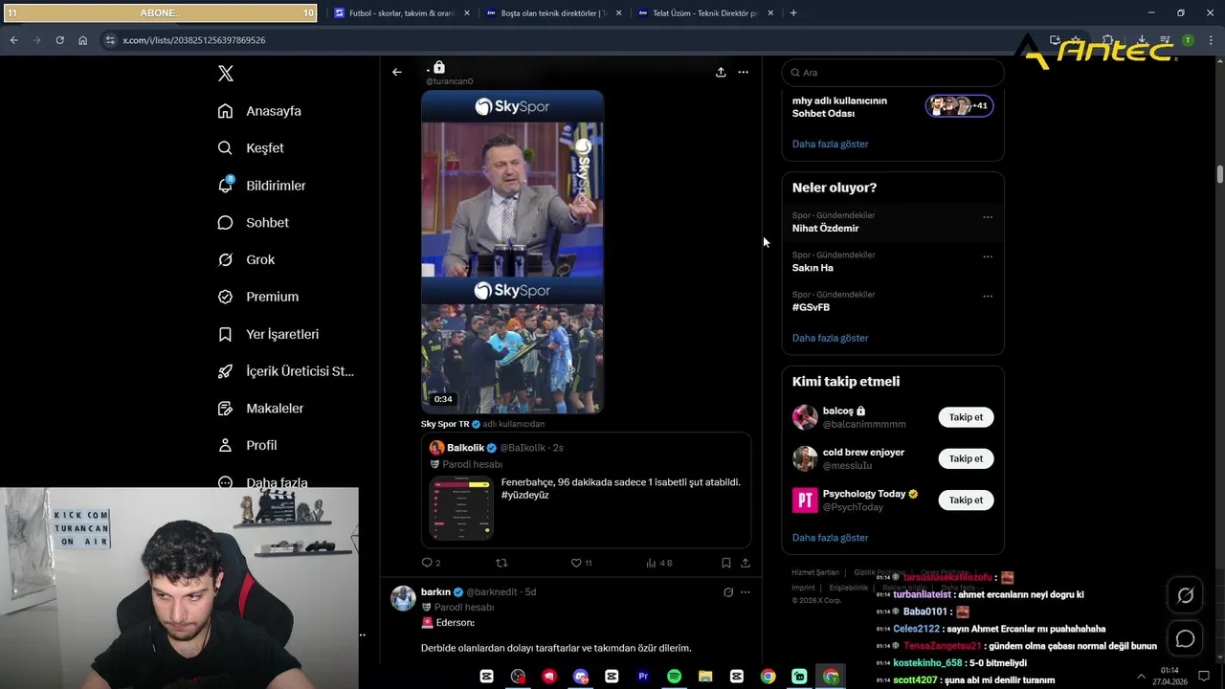Click Daha fazla göster under Sohbet Odası

point(830,144)
